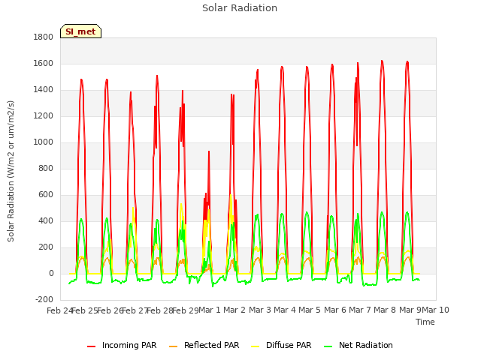Click the Feb 25 red Incoming PAR peak
The image size is (481, 360).
[81, 80]
